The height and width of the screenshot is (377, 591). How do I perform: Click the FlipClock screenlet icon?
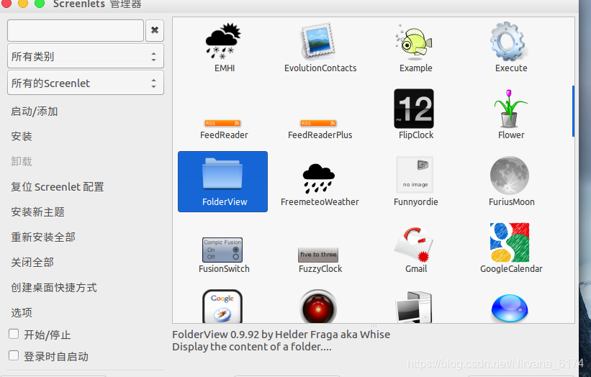click(x=415, y=109)
